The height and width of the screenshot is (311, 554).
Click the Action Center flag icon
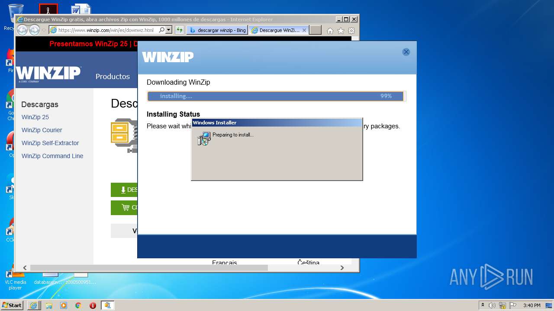pyautogui.click(x=513, y=305)
